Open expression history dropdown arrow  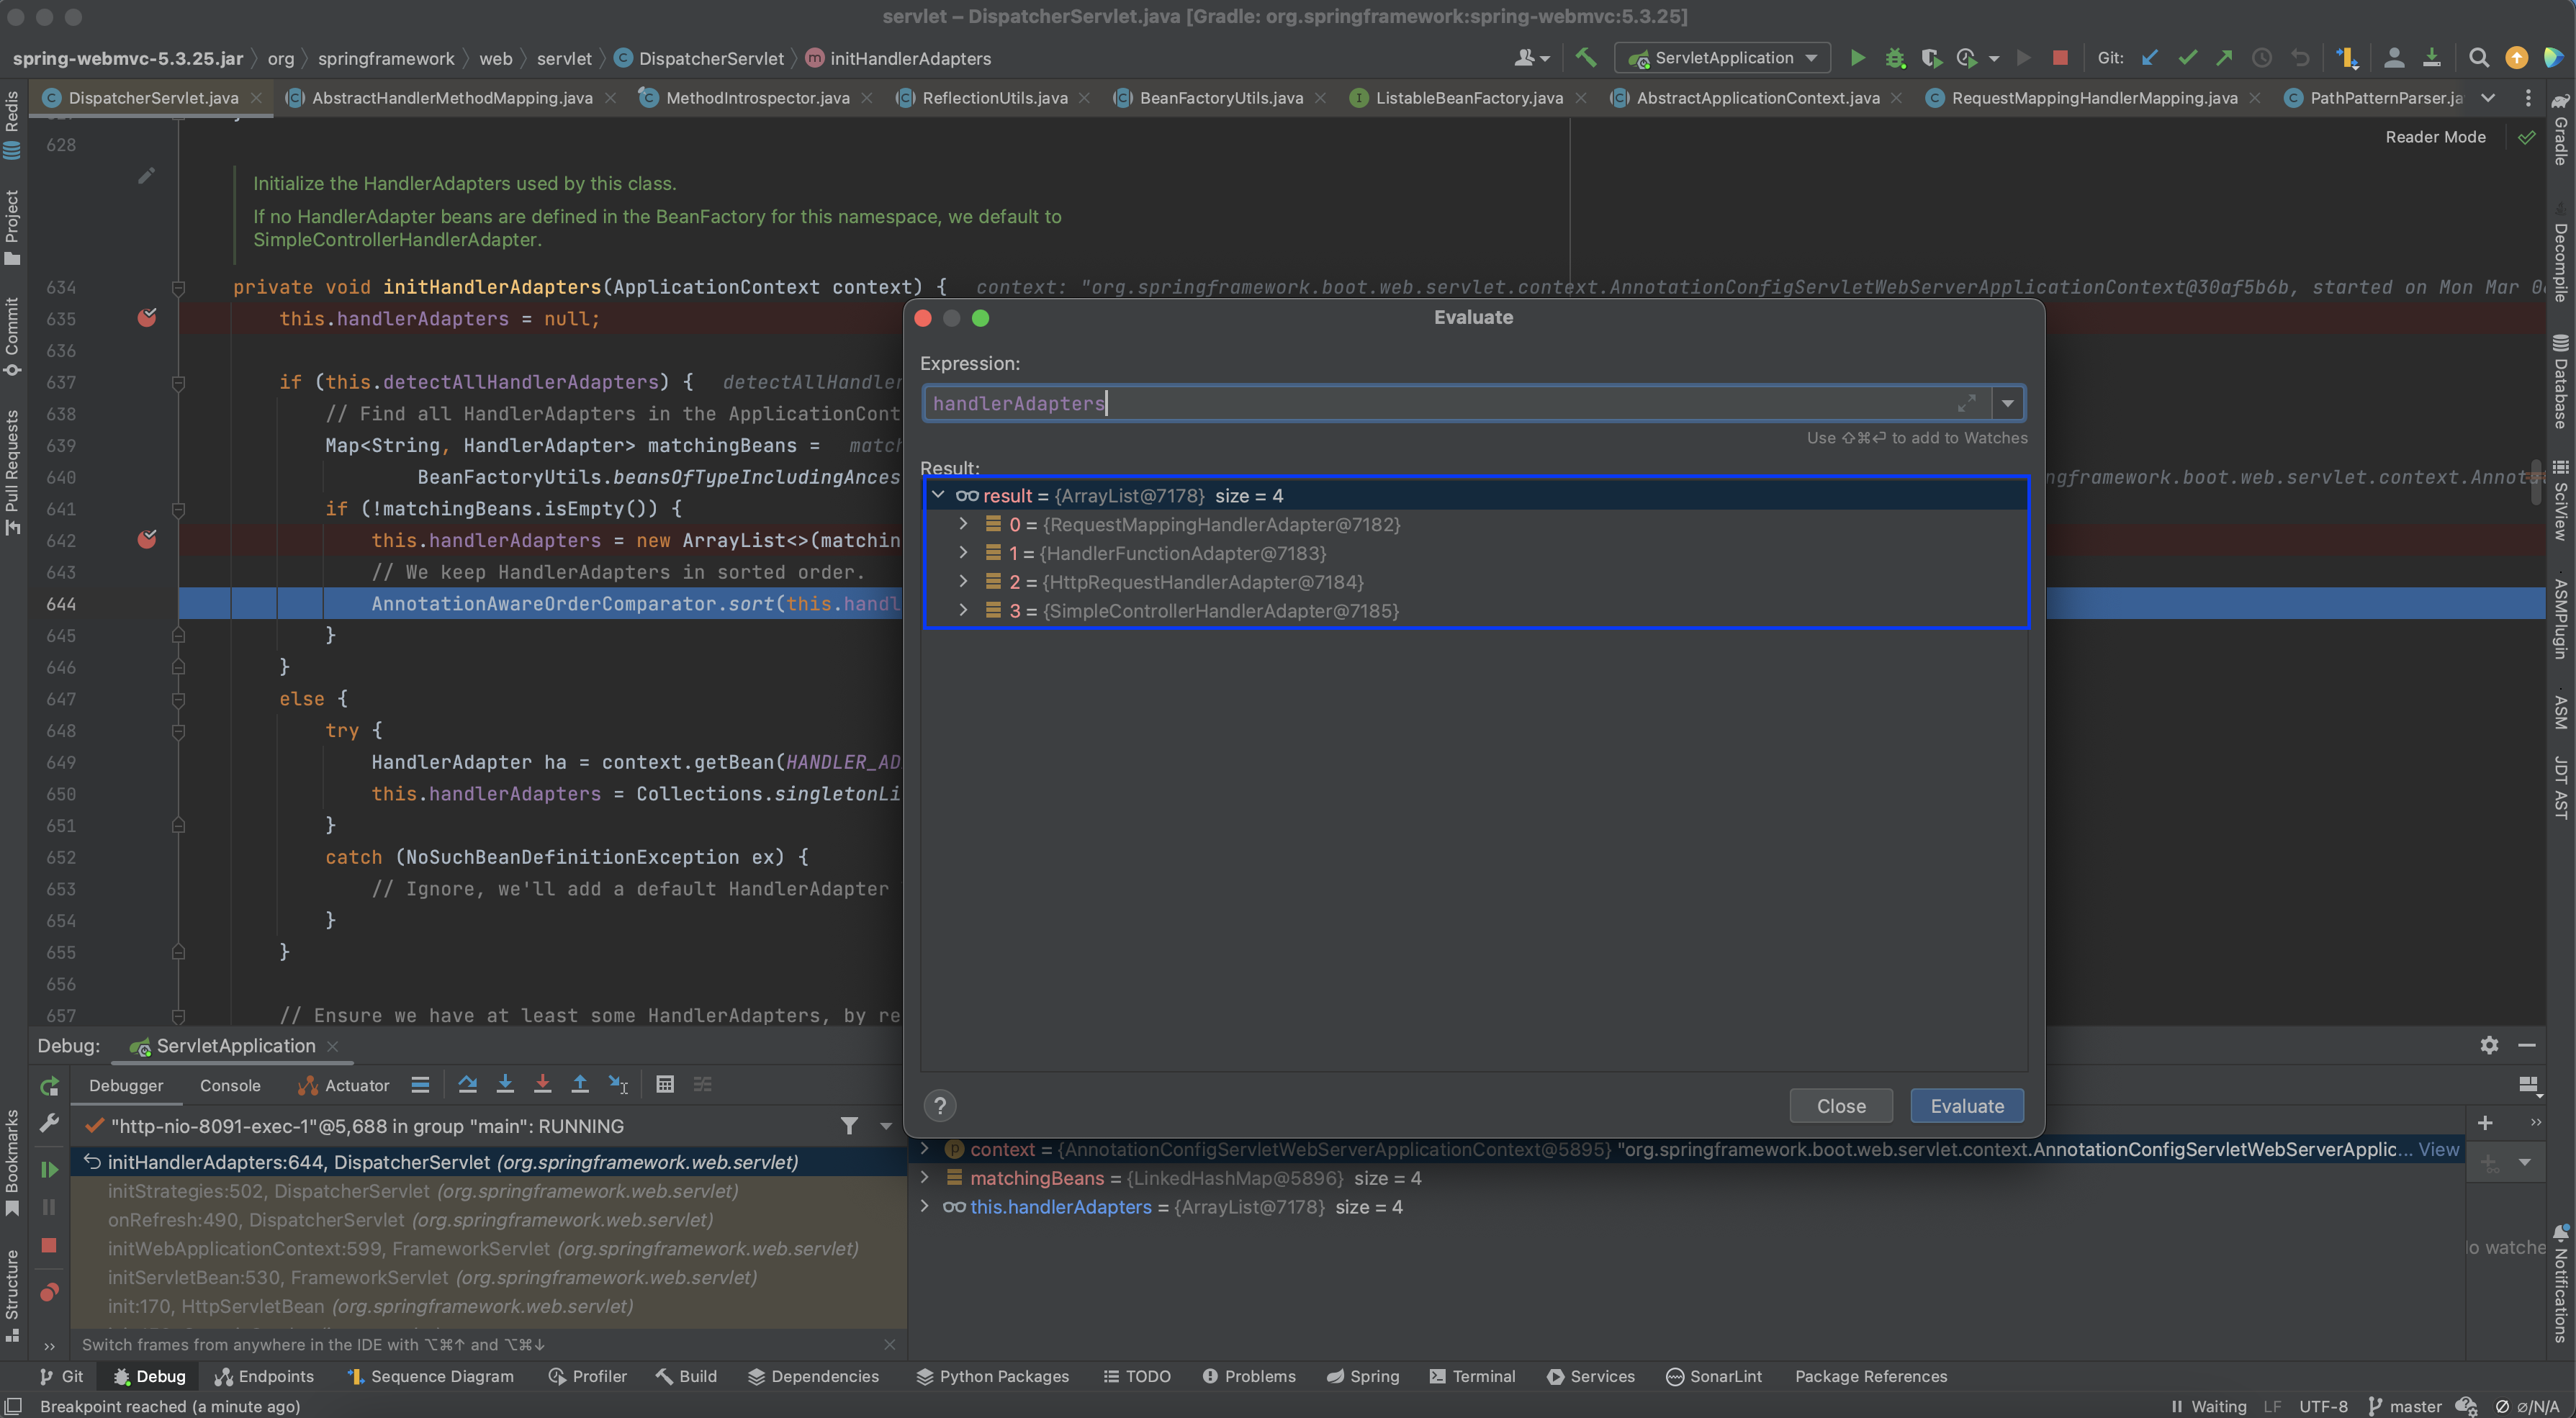2007,403
